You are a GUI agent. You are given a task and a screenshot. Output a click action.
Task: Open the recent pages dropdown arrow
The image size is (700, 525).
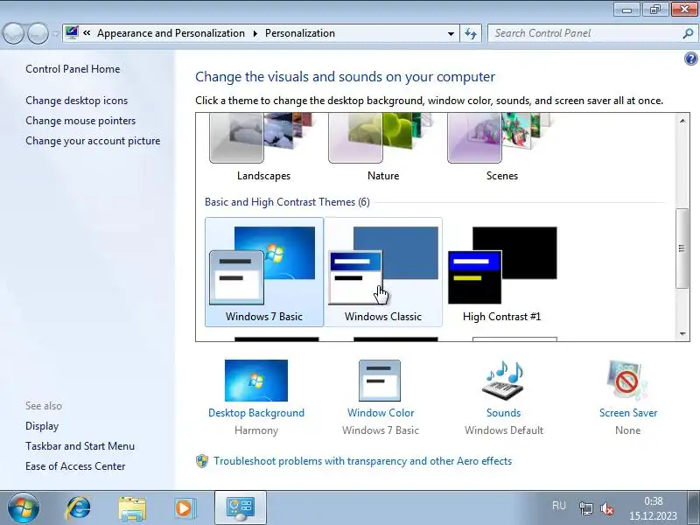tap(55, 33)
